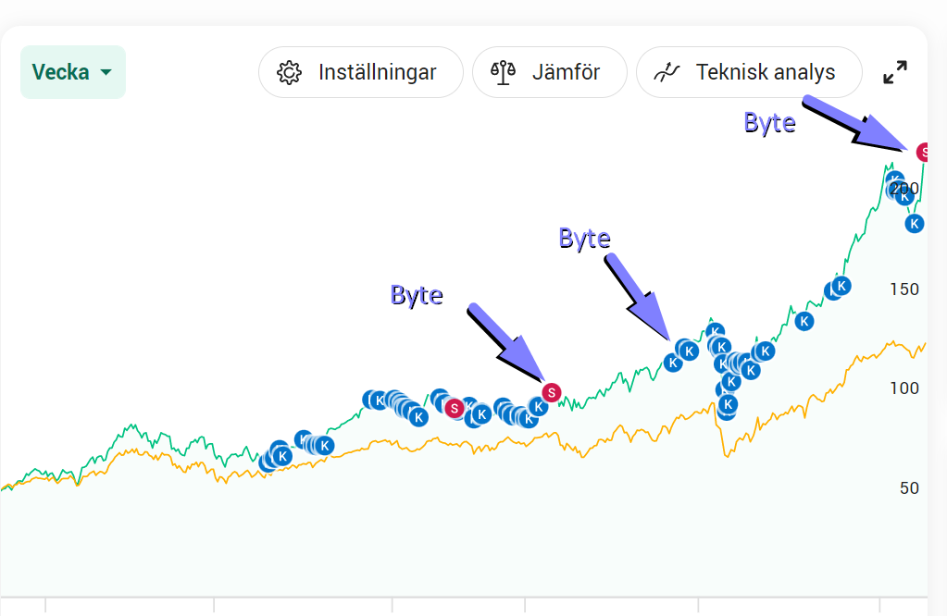Click the lowest K marker below the 200 label
This screenshot has width=947, height=616.
[x=915, y=224]
